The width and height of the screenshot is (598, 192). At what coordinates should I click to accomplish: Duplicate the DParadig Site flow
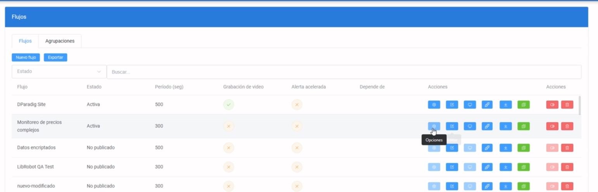pos(524,105)
